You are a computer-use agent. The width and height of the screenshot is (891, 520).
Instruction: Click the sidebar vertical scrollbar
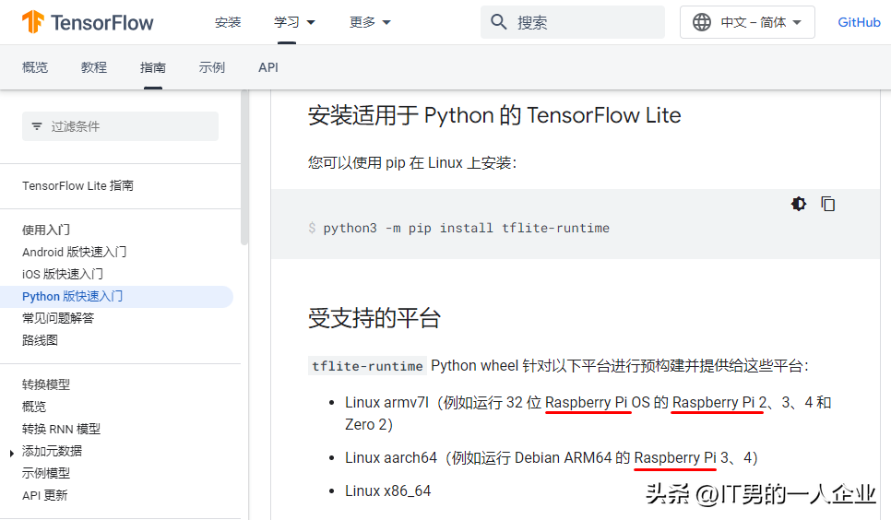click(244, 168)
